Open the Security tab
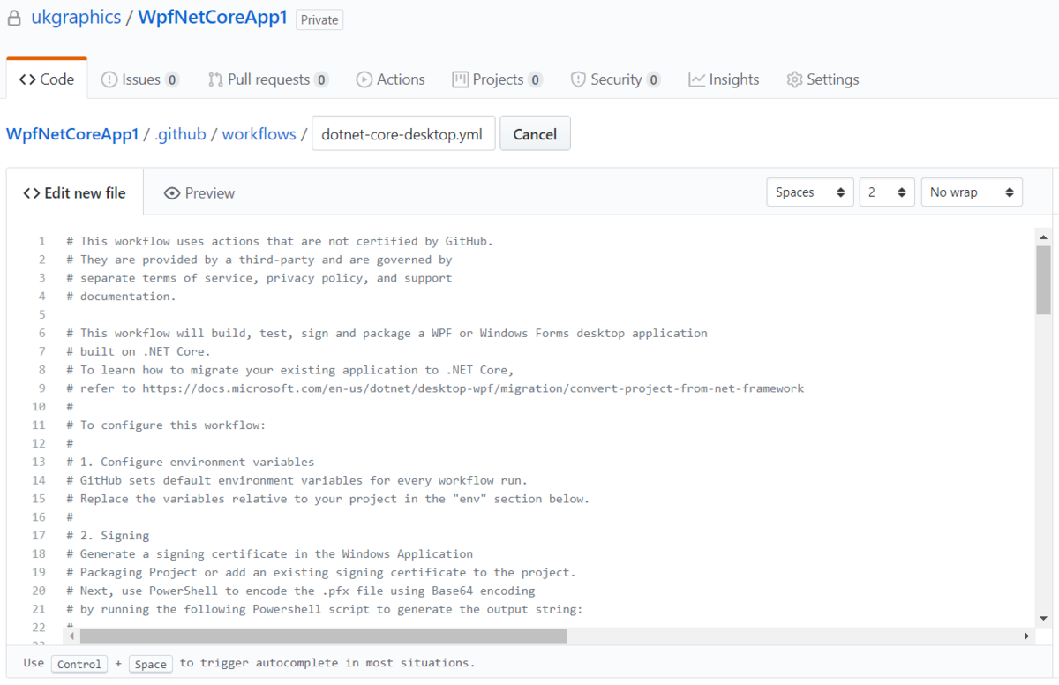Image resolution: width=1059 pixels, height=685 pixels. (x=615, y=79)
